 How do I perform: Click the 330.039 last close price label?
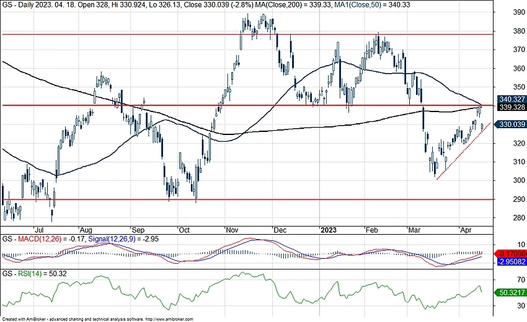pyautogui.click(x=511, y=124)
